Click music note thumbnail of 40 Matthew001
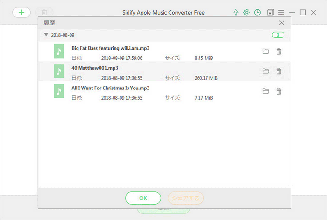Viewport: 327px width, 220px height. tap(59, 71)
